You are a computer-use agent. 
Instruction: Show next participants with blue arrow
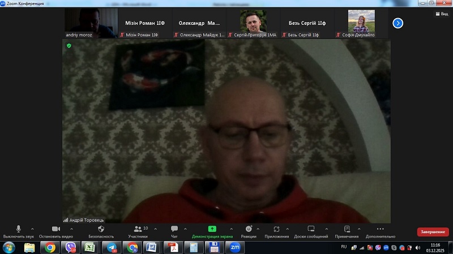[x=398, y=23]
